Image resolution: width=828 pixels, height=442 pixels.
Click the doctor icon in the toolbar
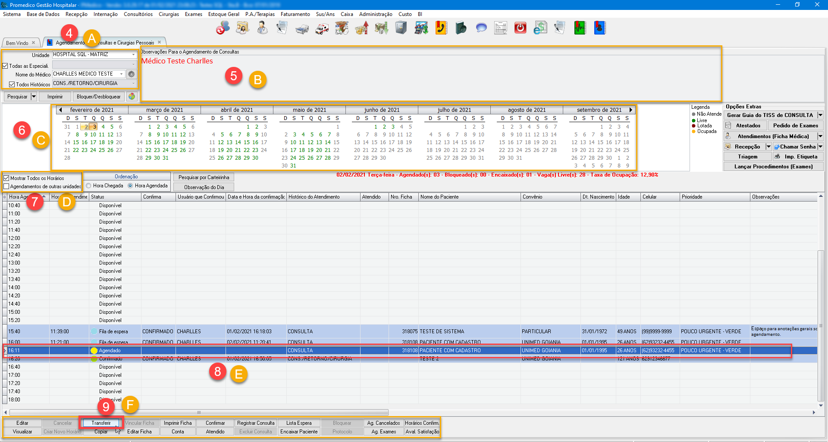[x=262, y=28]
